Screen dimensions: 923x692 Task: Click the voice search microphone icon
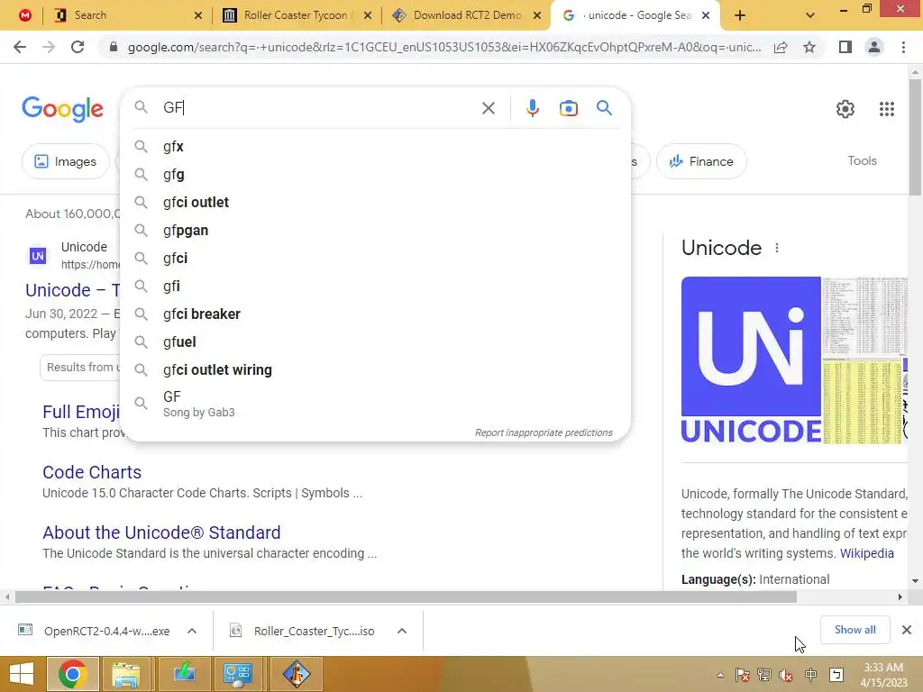tap(532, 108)
